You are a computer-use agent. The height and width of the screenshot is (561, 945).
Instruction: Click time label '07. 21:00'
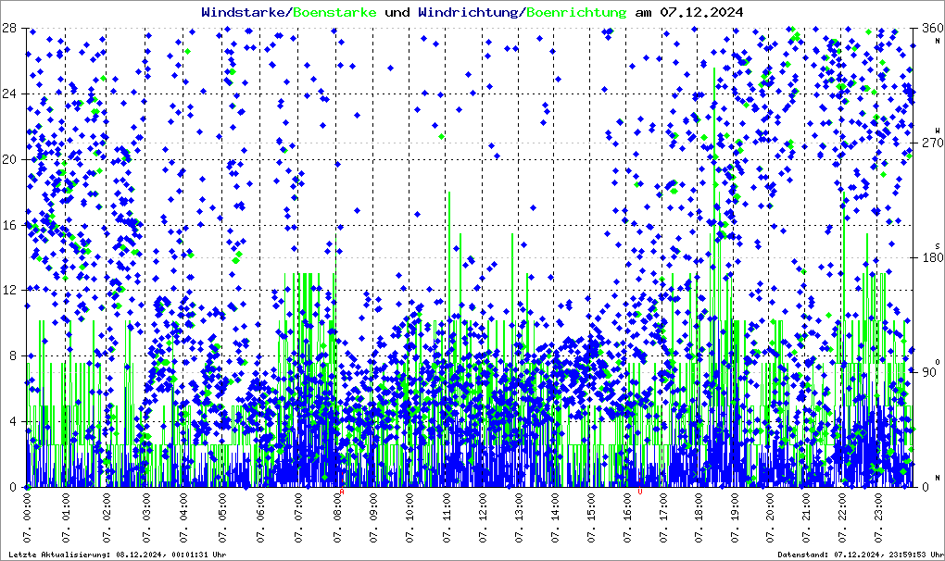pyautogui.click(x=806, y=517)
